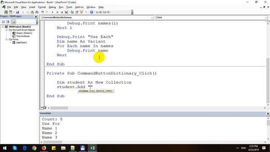Viewport: 270px width, 152px height.
Task: Select ThisWorkbook in project tree
Action: [x=23, y=36]
